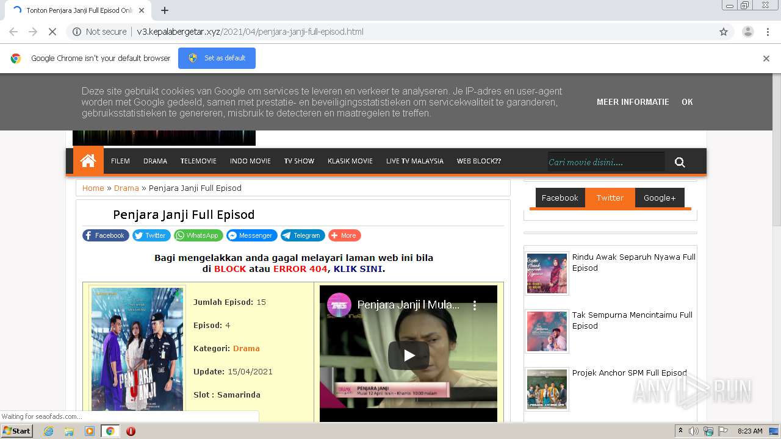Open the media player taskbar icon
This screenshot has height=439, width=781.
[90, 431]
